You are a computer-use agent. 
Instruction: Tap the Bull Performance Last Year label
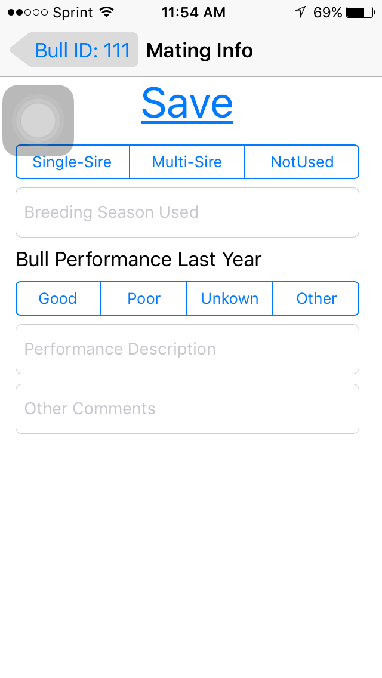click(138, 260)
